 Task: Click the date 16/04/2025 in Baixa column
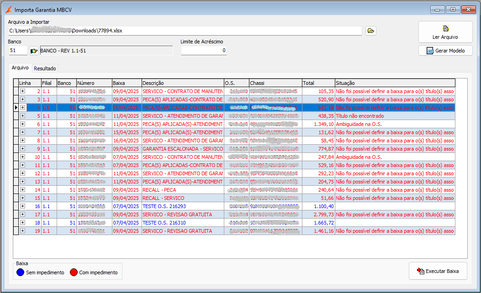coord(127,141)
